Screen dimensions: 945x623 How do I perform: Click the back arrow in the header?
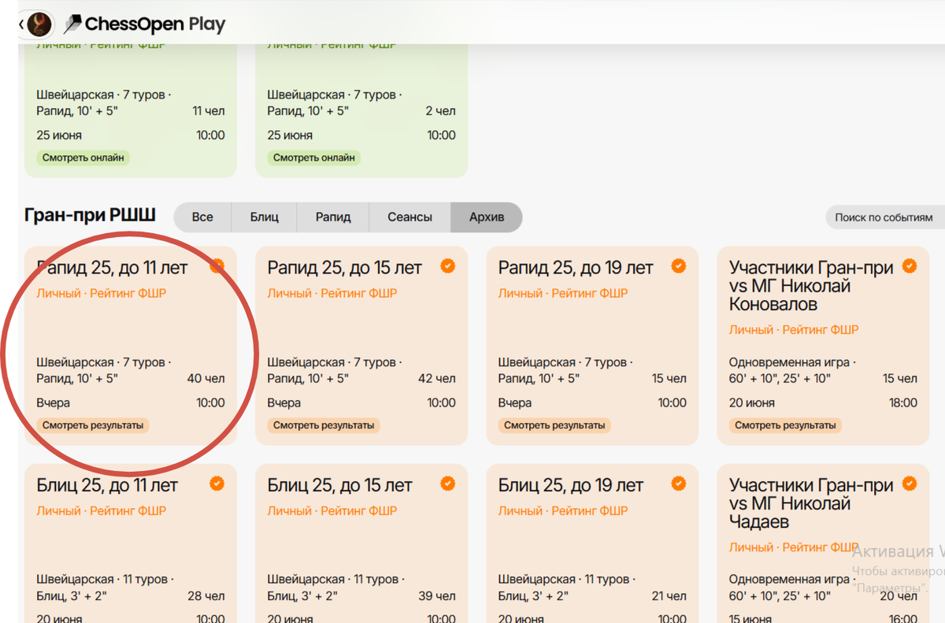pyautogui.click(x=21, y=24)
